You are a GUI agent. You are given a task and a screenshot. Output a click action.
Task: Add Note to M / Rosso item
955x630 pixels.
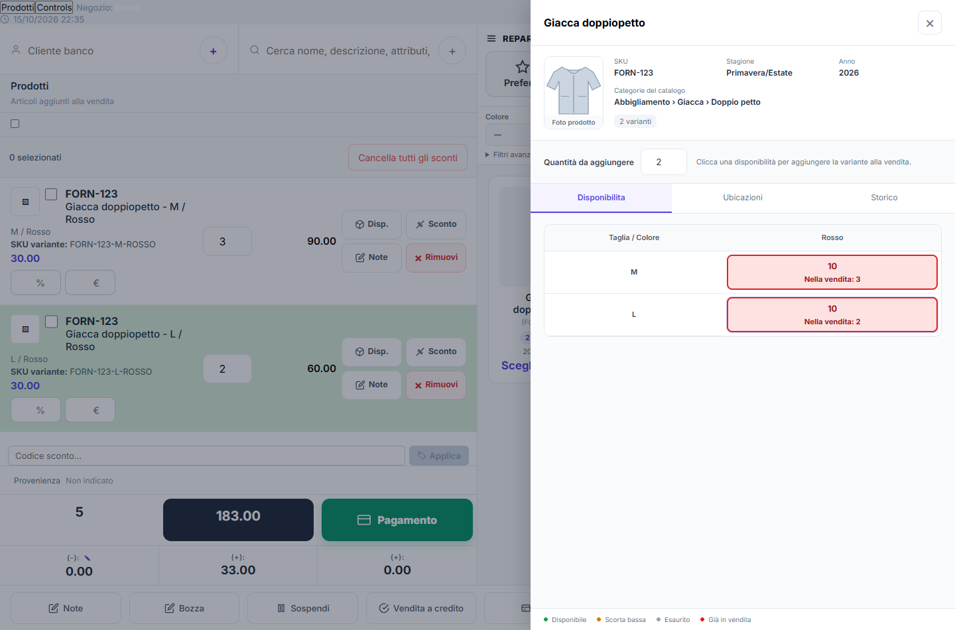[x=371, y=257]
